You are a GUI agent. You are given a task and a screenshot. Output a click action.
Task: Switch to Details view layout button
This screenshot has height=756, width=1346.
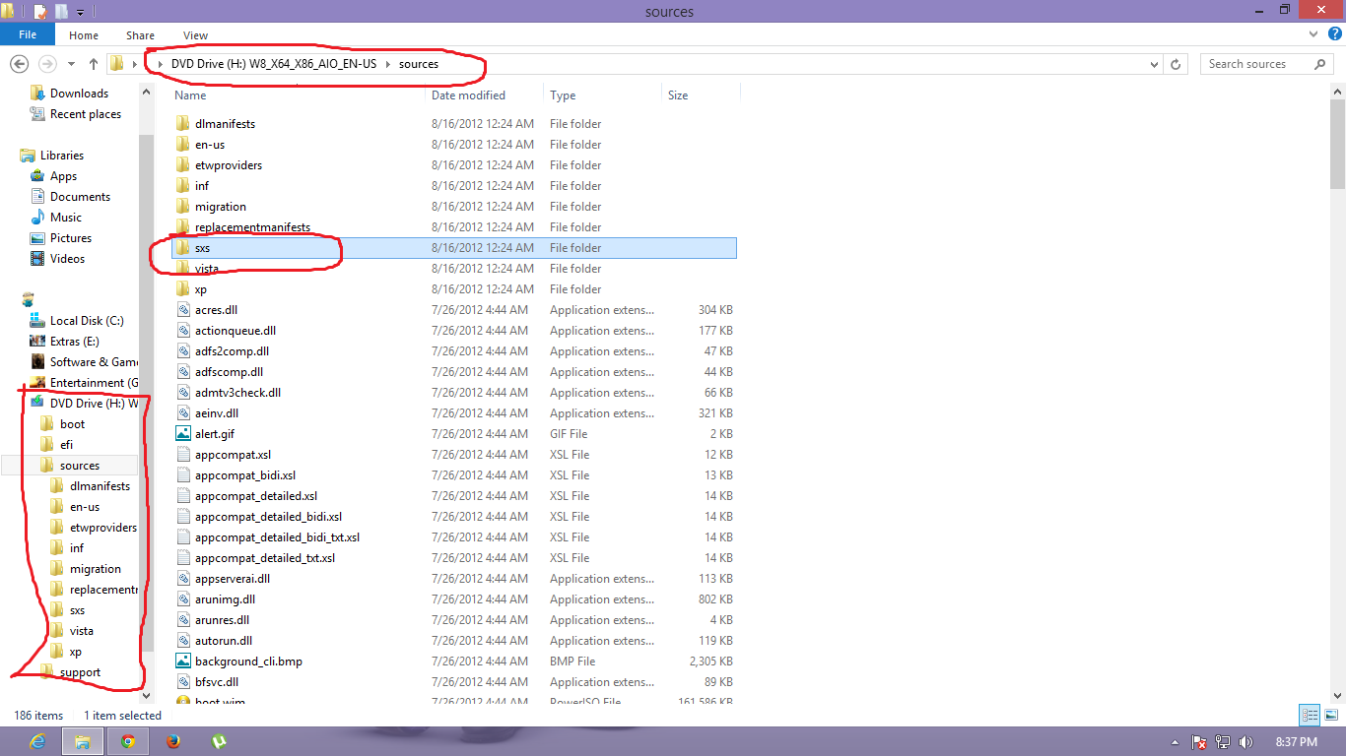pos(1310,716)
